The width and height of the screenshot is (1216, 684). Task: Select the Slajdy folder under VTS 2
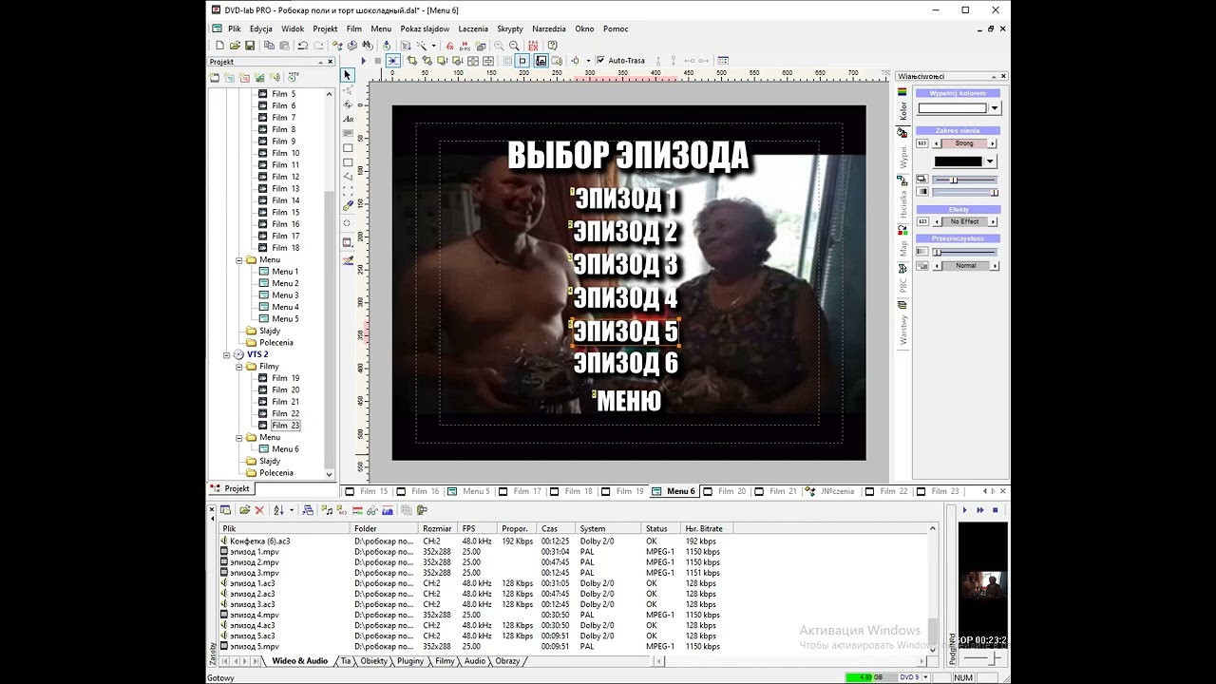pyautogui.click(x=270, y=461)
